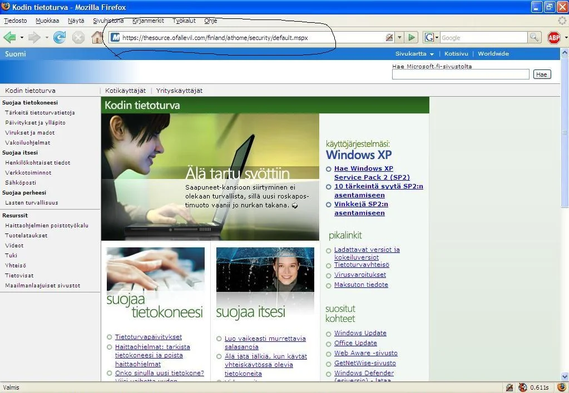This screenshot has width=569, height=393.
Task: Open the address bar history dropdown
Action: [399, 37]
